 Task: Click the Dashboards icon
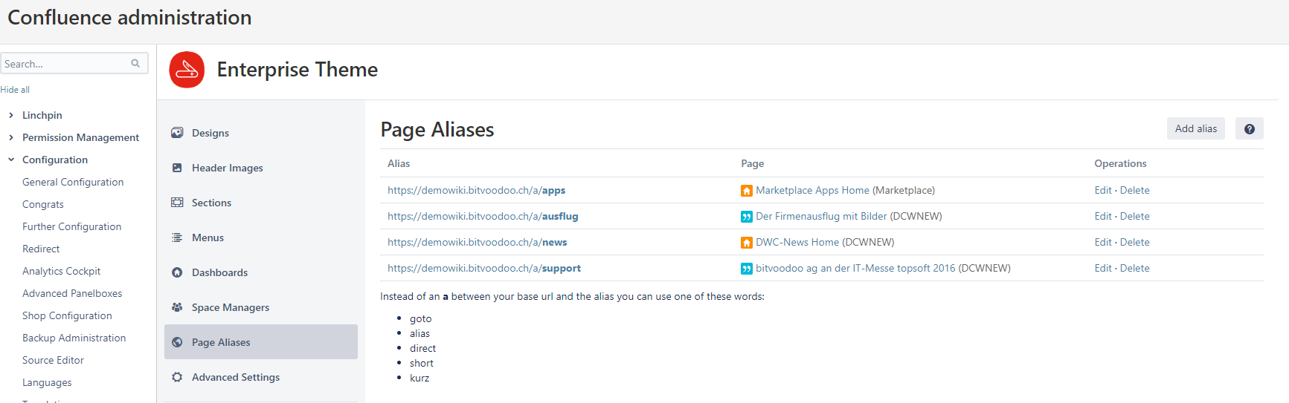[177, 272]
